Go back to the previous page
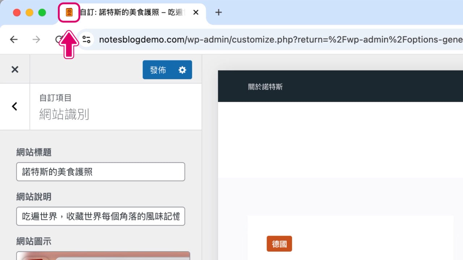Screen dimensions: 463x260 (14, 39)
